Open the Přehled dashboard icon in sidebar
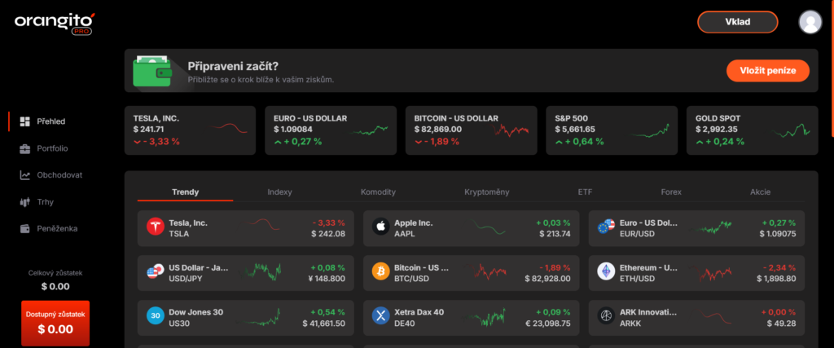Screen dimensions: 834x348 [24, 121]
